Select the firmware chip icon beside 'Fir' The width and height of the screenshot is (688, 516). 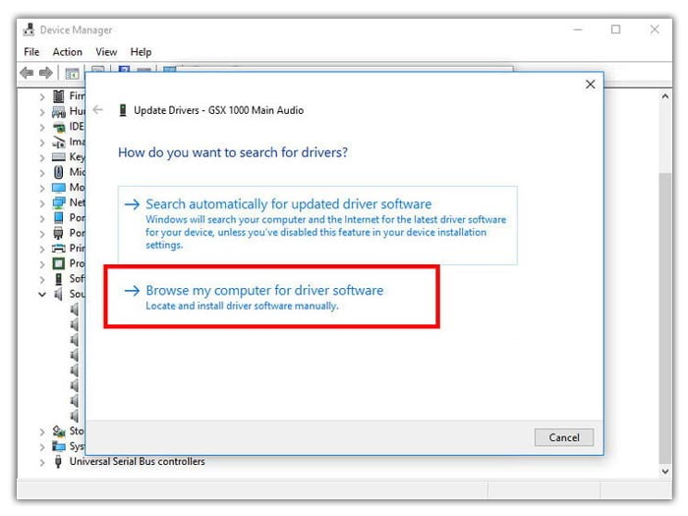pyautogui.click(x=58, y=96)
